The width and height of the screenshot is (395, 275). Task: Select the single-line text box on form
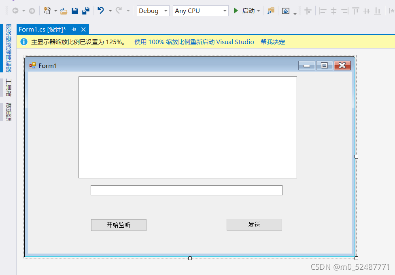(187, 190)
